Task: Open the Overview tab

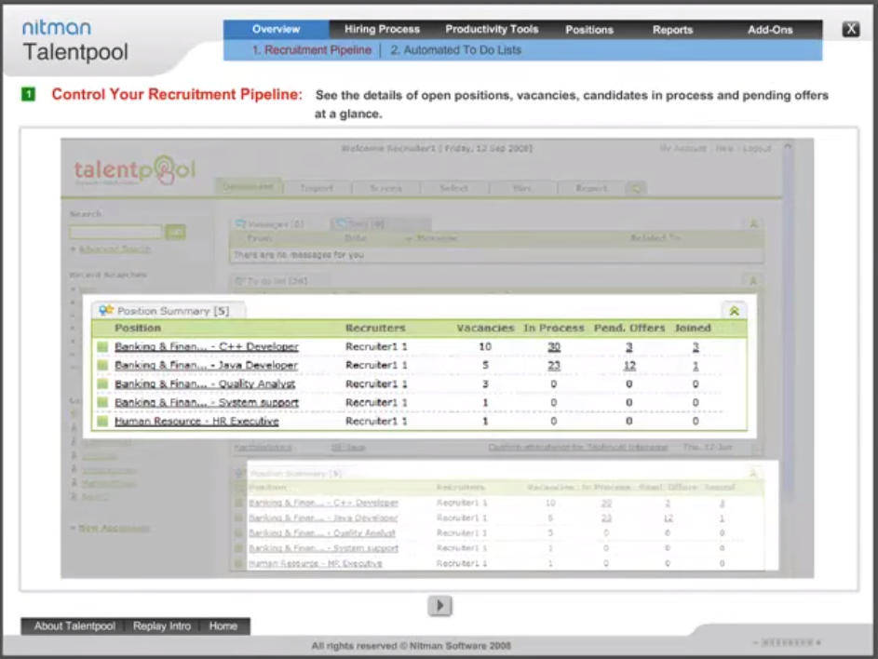Action: (x=276, y=29)
